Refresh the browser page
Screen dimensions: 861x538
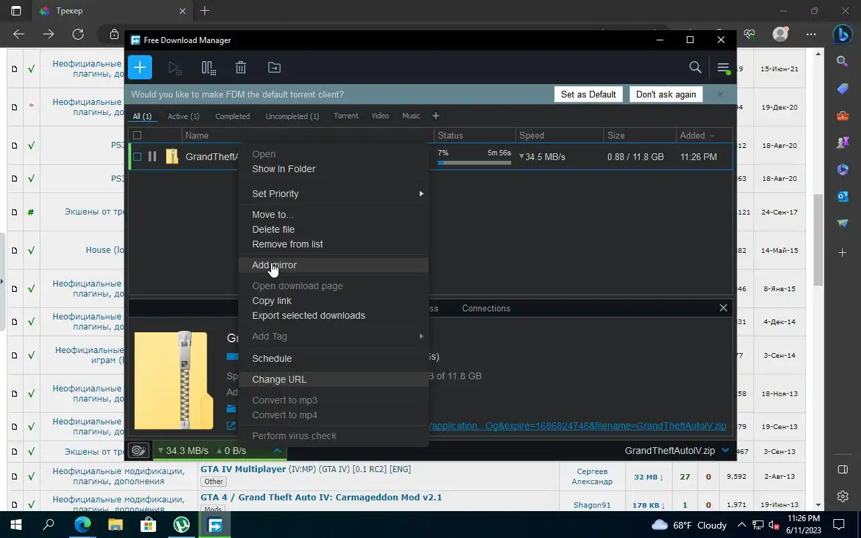78,34
